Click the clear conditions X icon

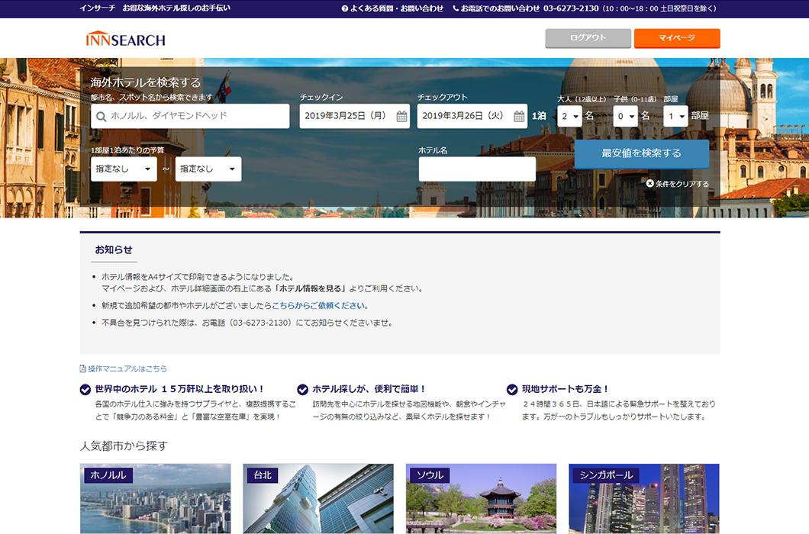[x=649, y=183]
